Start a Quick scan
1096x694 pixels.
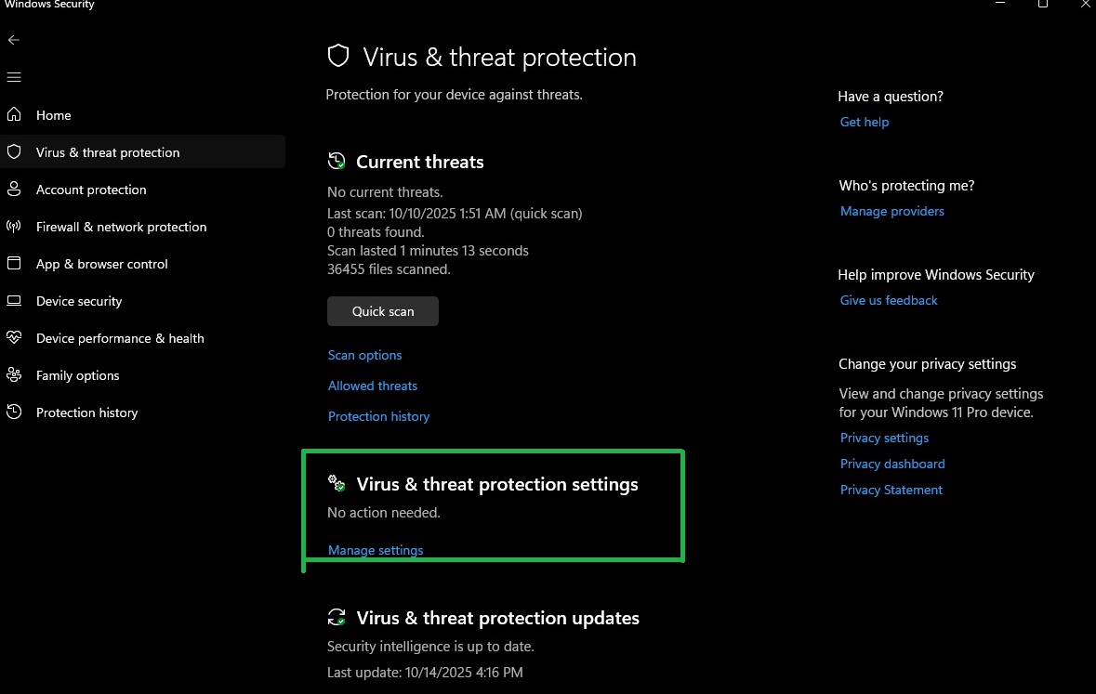pyautogui.click(x=383, y=311)
